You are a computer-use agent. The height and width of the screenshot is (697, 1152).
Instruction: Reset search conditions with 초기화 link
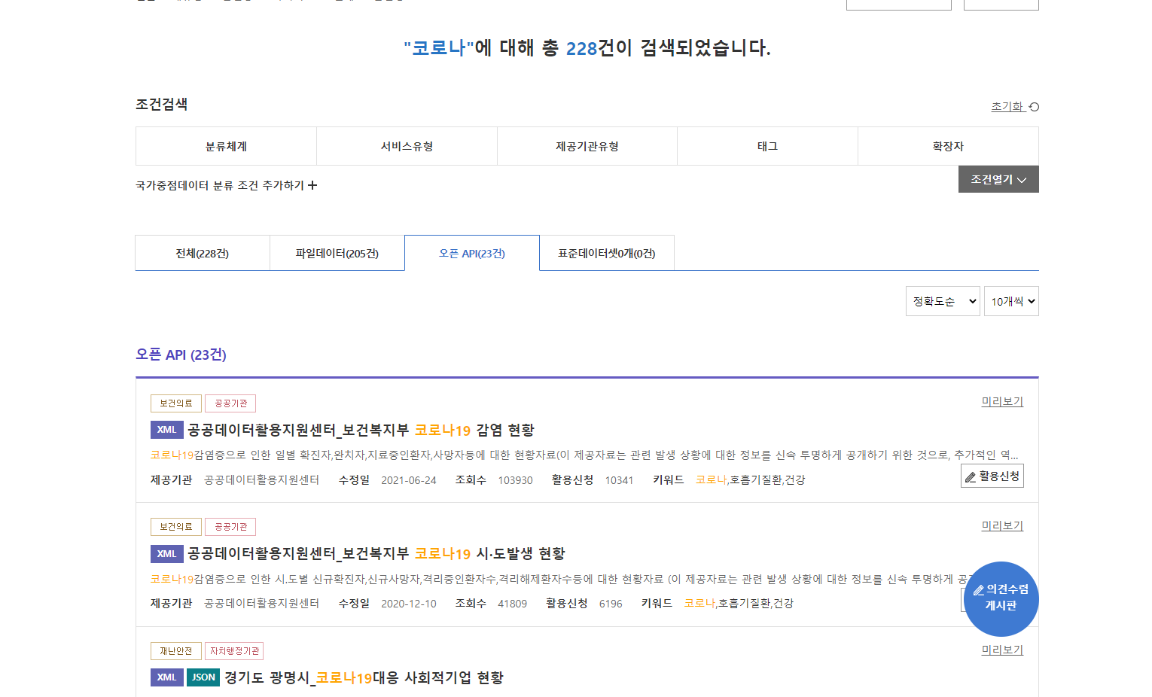[x=1014, y=107]
